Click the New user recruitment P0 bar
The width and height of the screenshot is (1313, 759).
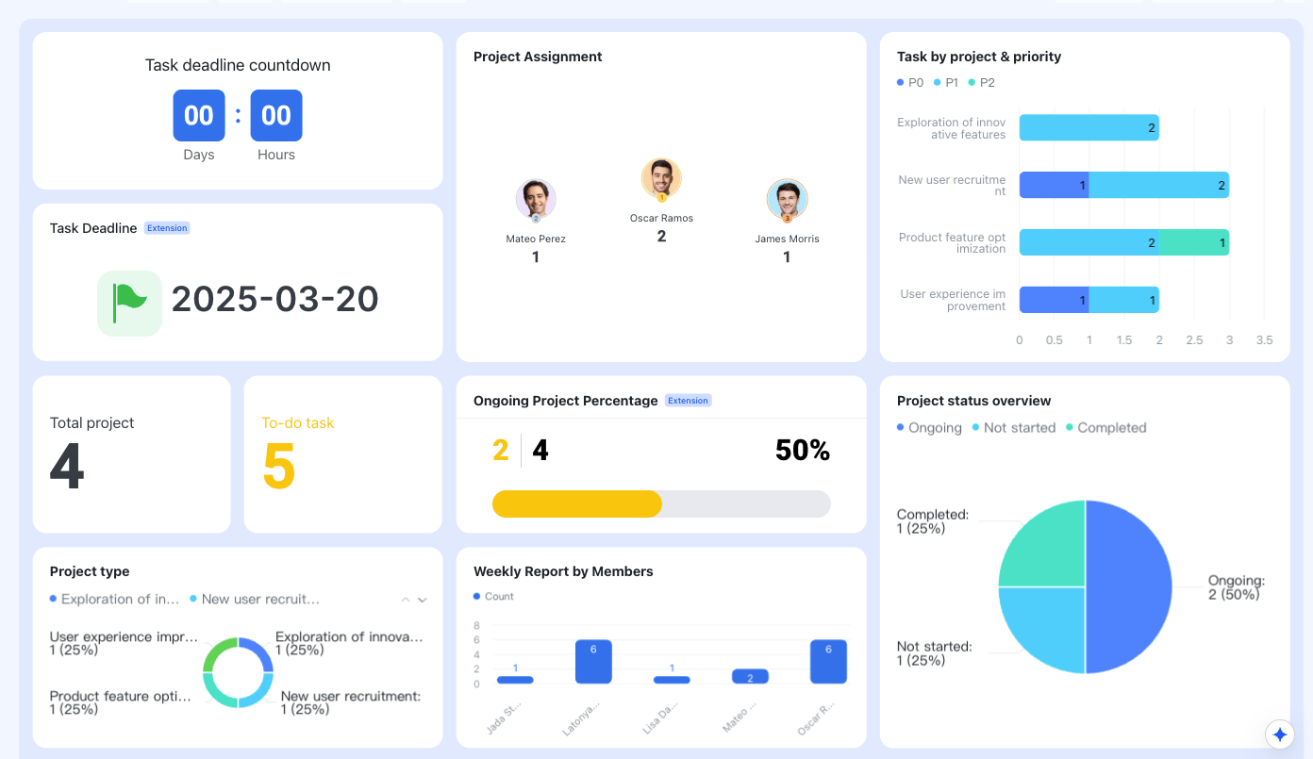[1055, 185]
